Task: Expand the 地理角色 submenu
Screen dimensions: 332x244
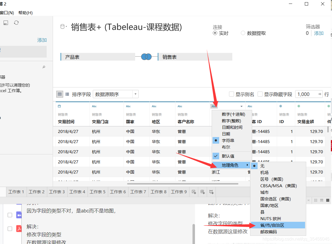Action: click(232, 165)
